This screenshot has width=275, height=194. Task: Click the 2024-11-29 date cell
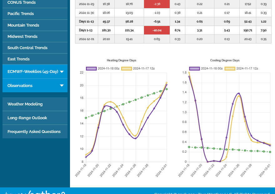coord(87,4)
